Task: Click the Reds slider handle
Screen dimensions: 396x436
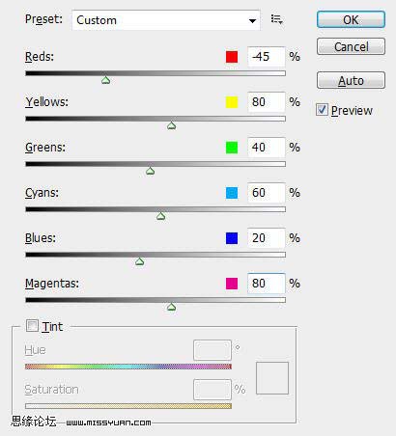Action: coord(105,80)
